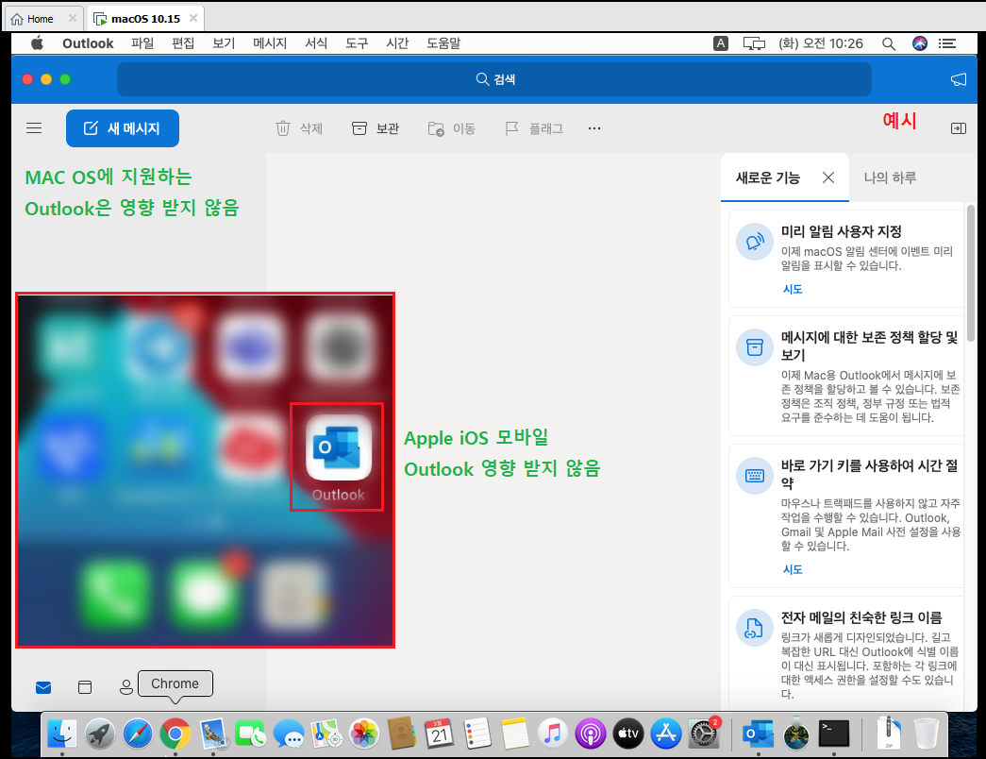Open the more options ellipsis in toolbar

tap(594, 128)
